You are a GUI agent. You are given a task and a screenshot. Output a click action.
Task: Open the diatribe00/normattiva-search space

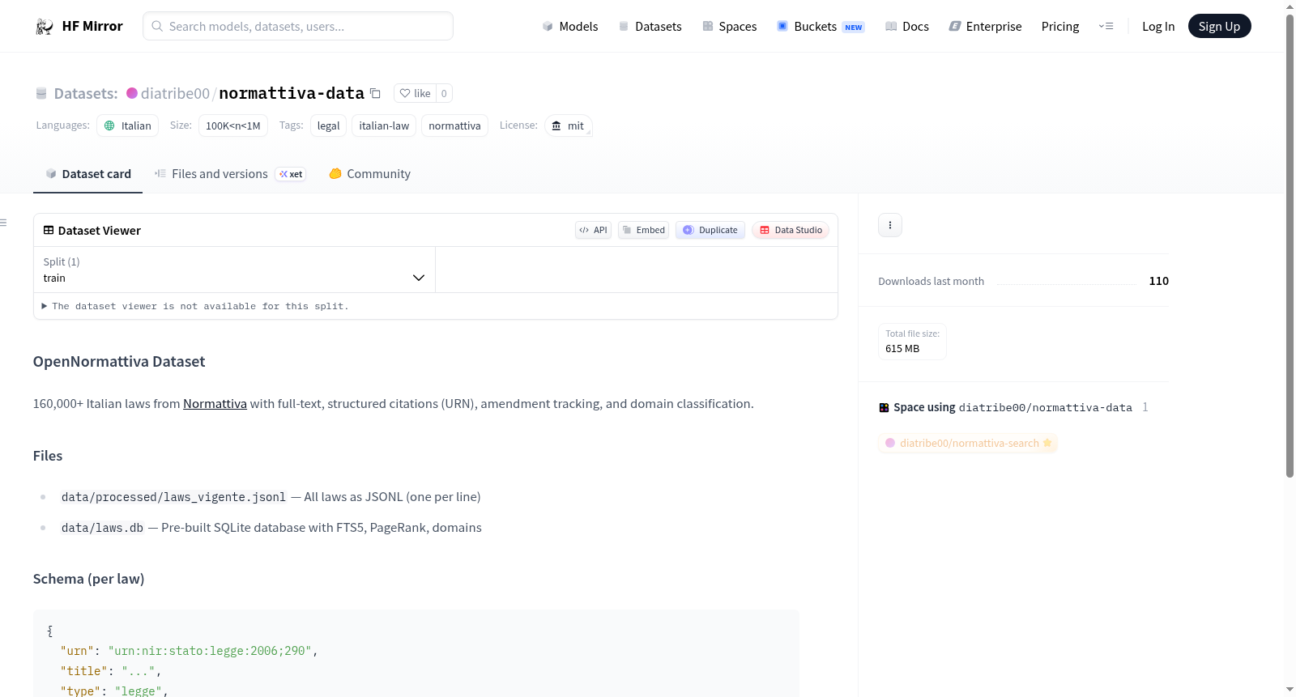[x=968, y=443]
